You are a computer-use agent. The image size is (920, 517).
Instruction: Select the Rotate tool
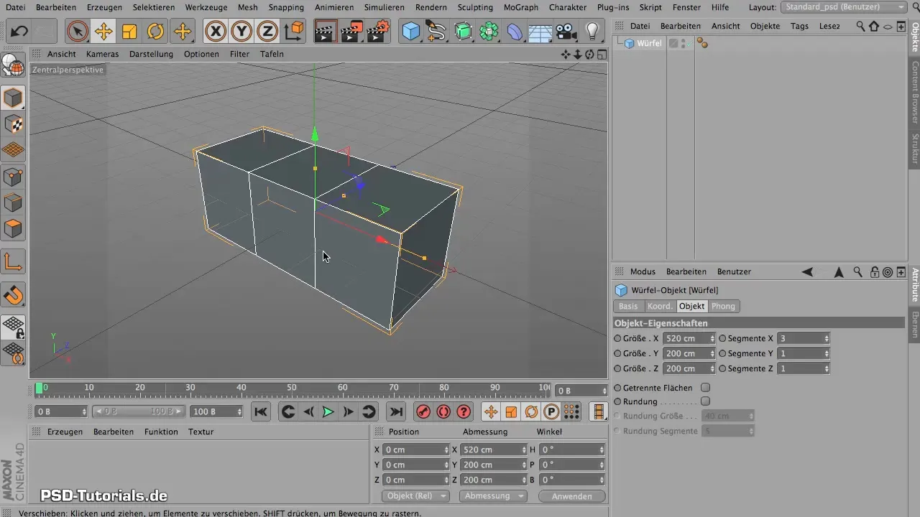point(155,32)
